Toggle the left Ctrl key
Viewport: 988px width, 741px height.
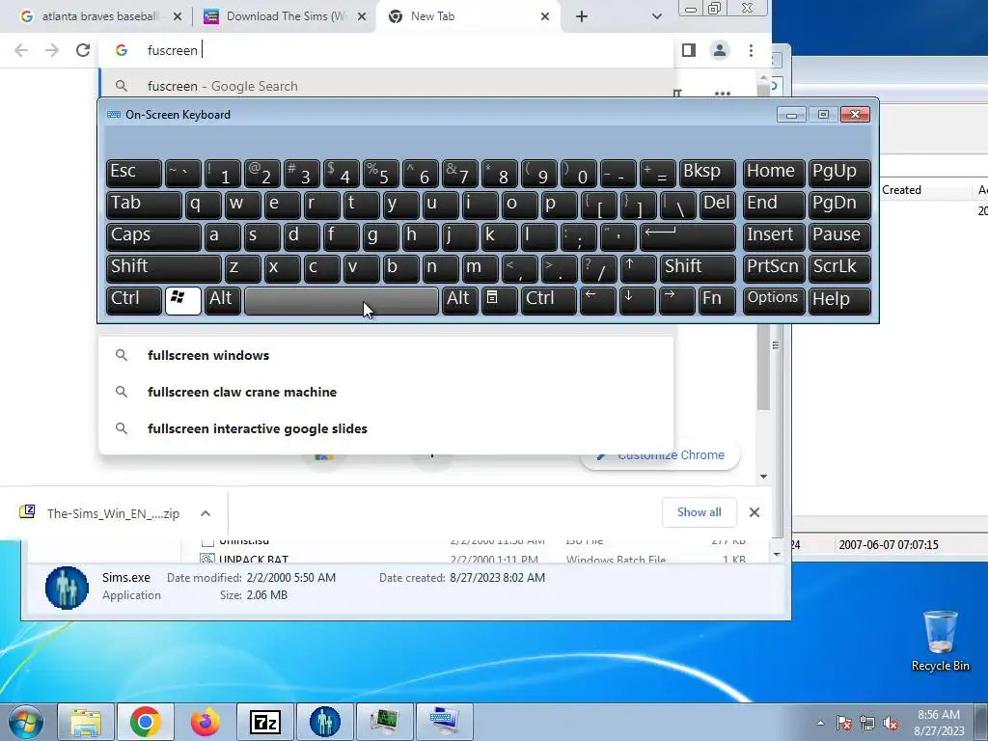point(133,300)
